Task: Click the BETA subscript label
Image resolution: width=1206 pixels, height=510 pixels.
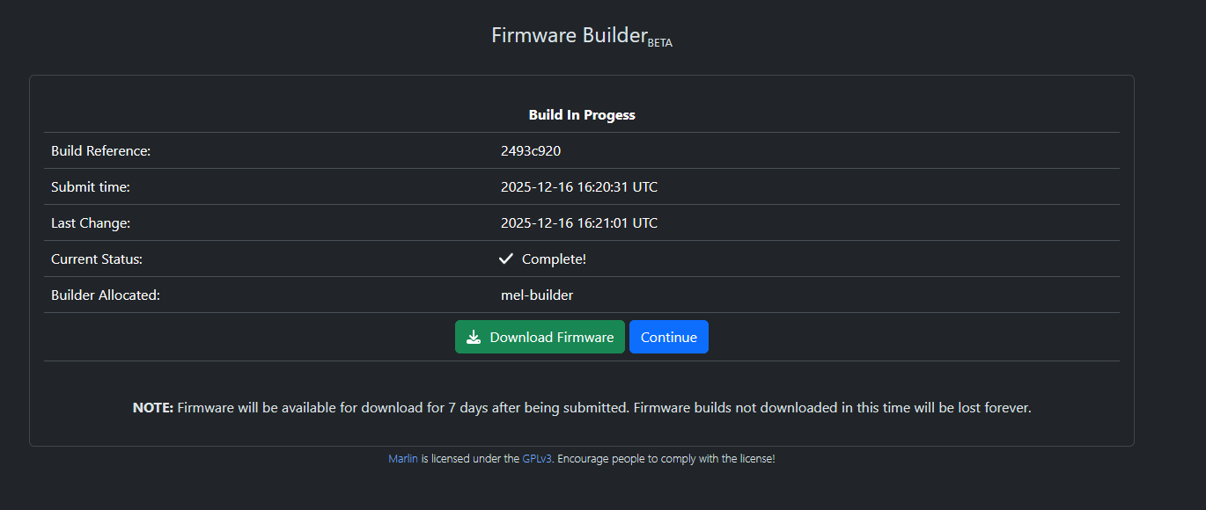Action: pos(660,42)
